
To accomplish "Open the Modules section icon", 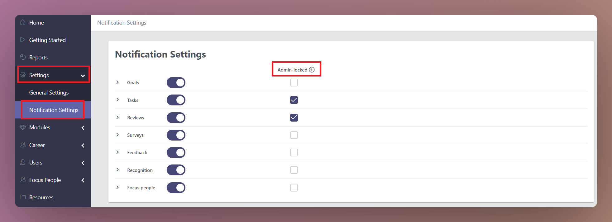I will tap(23, 127).
